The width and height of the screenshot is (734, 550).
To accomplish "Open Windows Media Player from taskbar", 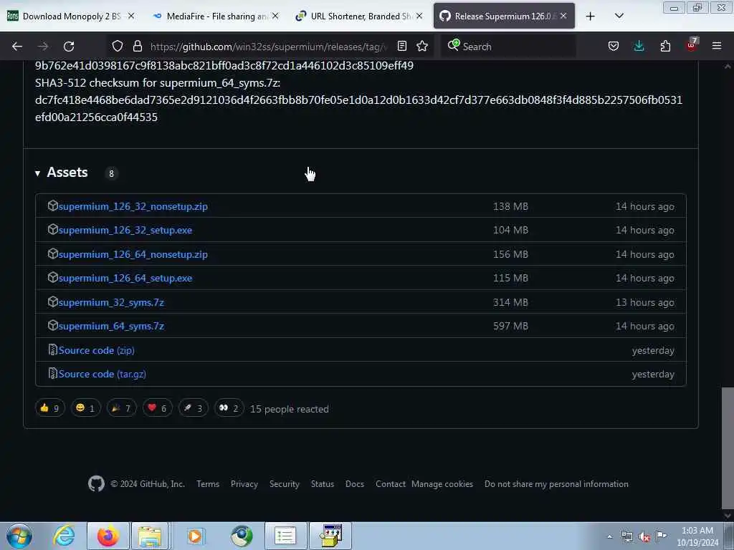I will (194, 536).
